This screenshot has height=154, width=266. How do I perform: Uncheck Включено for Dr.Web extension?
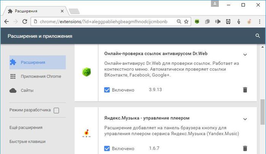pos(107,90)
